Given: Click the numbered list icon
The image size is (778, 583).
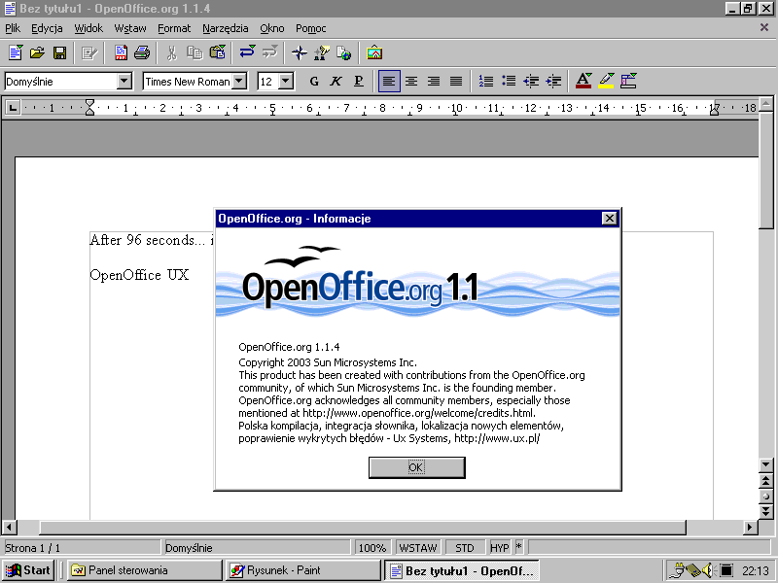Looking at the screenshot, I should tap(486, 82).
